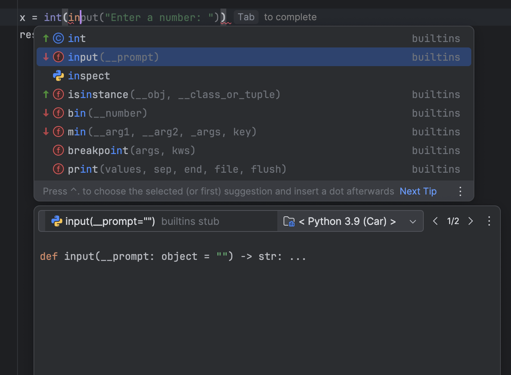Open the Python 3.9 (Car) interpreter dropdown
This screenshot has height=375, width=511.
click(x=412, y=221)
